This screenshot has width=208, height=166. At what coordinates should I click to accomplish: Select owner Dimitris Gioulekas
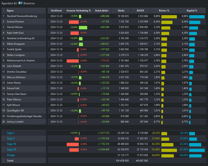tap(17, 72)
